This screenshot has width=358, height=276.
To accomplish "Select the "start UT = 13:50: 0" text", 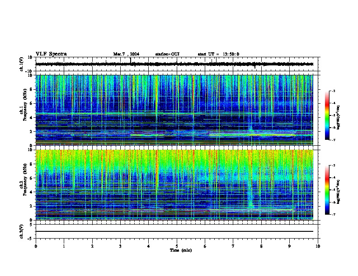I will pos(218,54).
